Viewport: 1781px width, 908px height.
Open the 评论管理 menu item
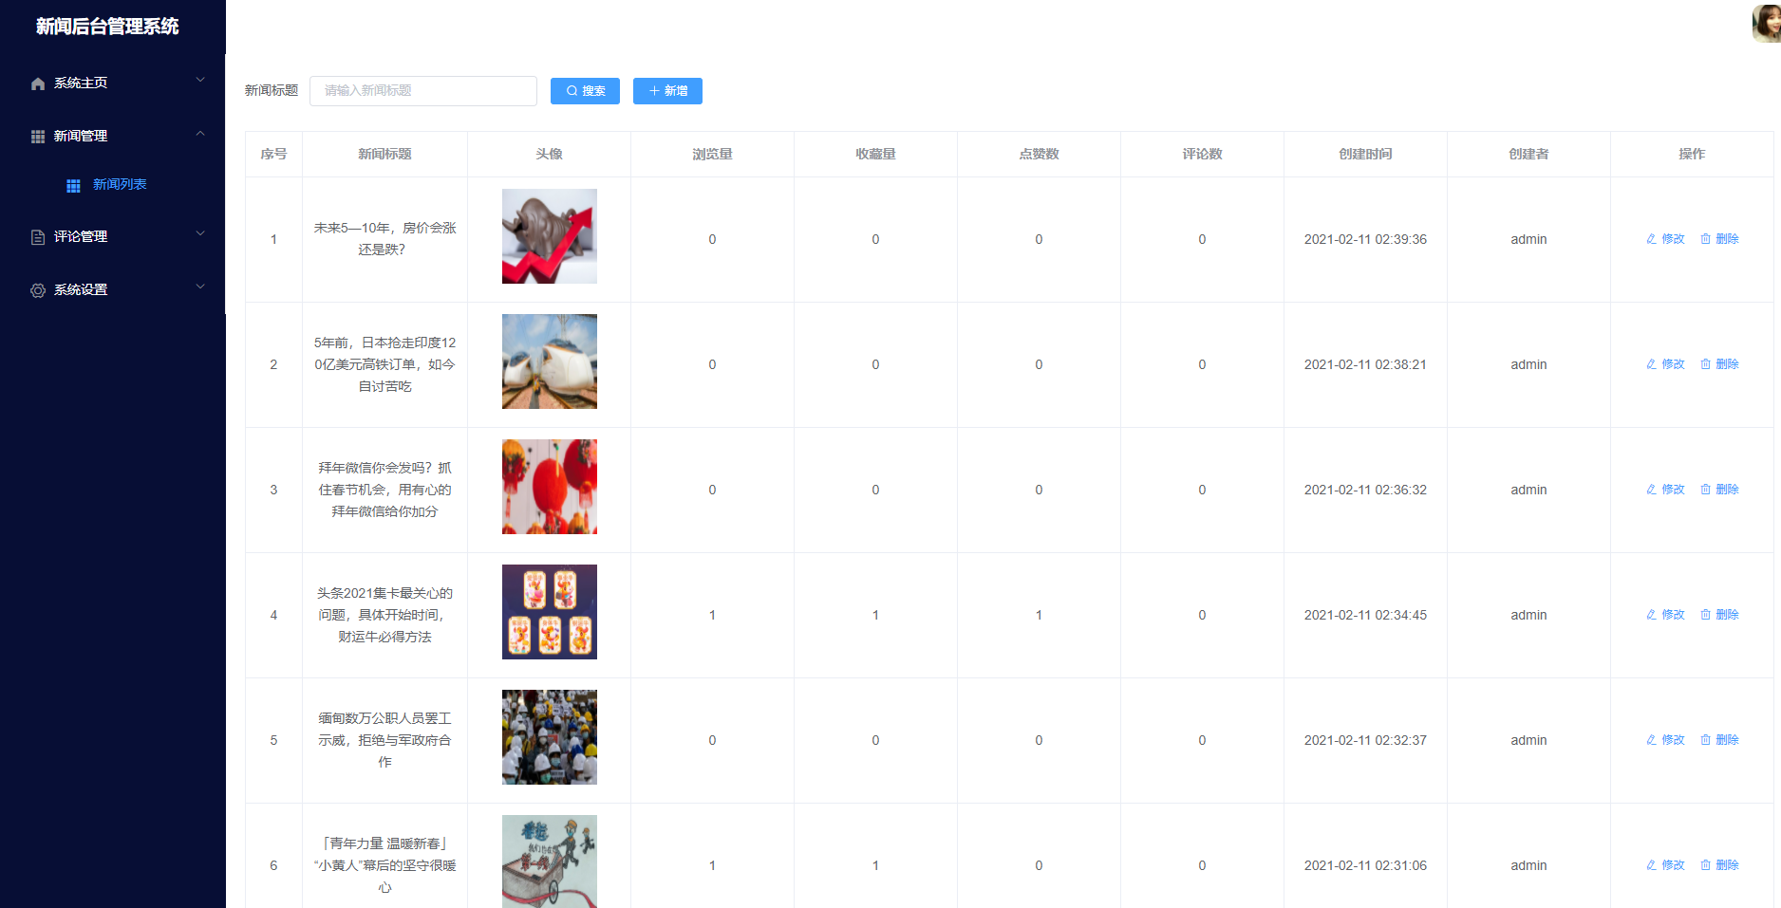[113, 236]
